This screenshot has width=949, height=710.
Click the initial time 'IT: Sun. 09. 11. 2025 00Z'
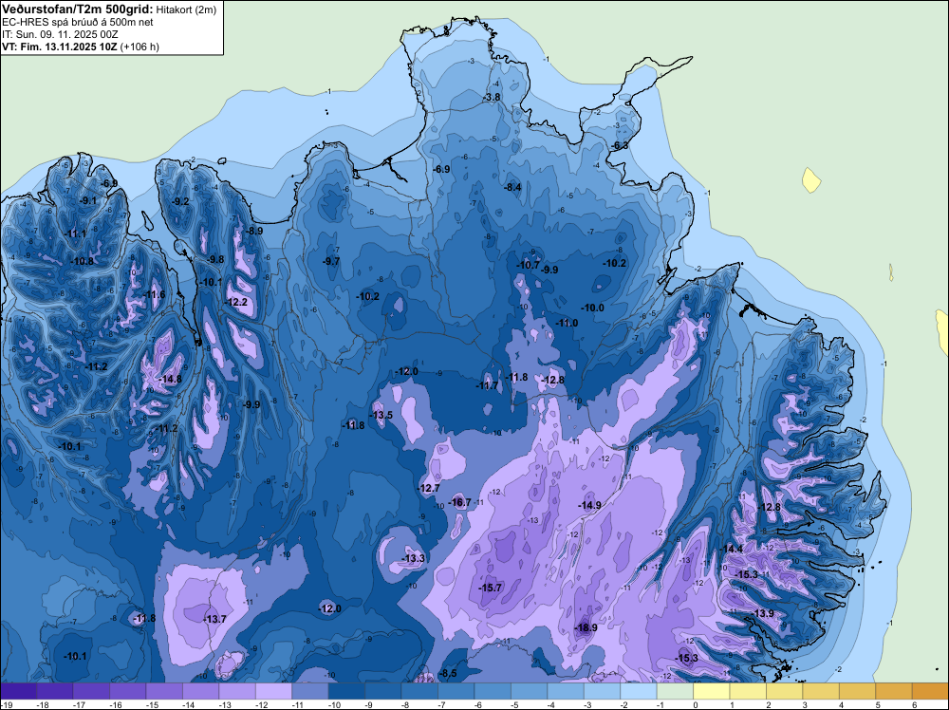tap(60, 34)
